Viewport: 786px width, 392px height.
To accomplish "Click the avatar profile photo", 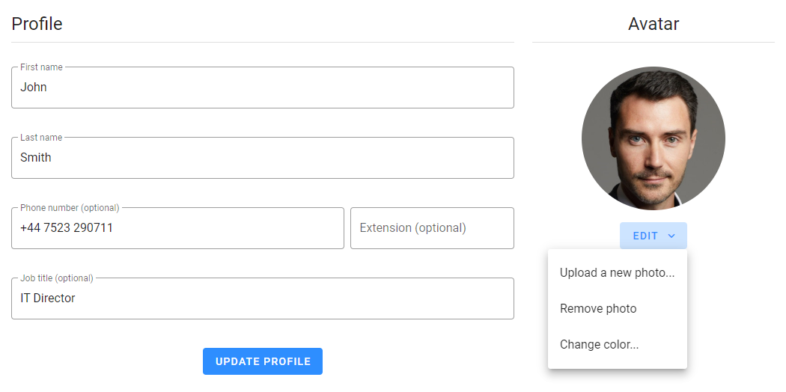I will point(653,138).
